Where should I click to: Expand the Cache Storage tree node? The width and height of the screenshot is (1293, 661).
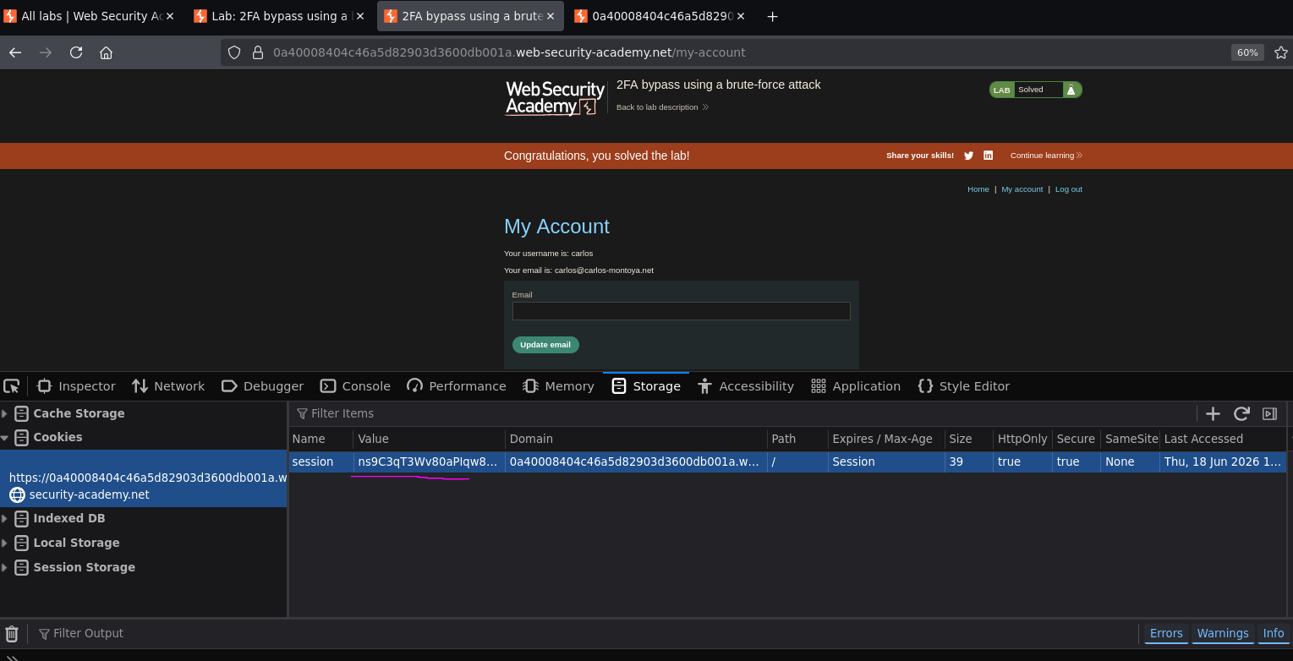click(x=5, y=413)
